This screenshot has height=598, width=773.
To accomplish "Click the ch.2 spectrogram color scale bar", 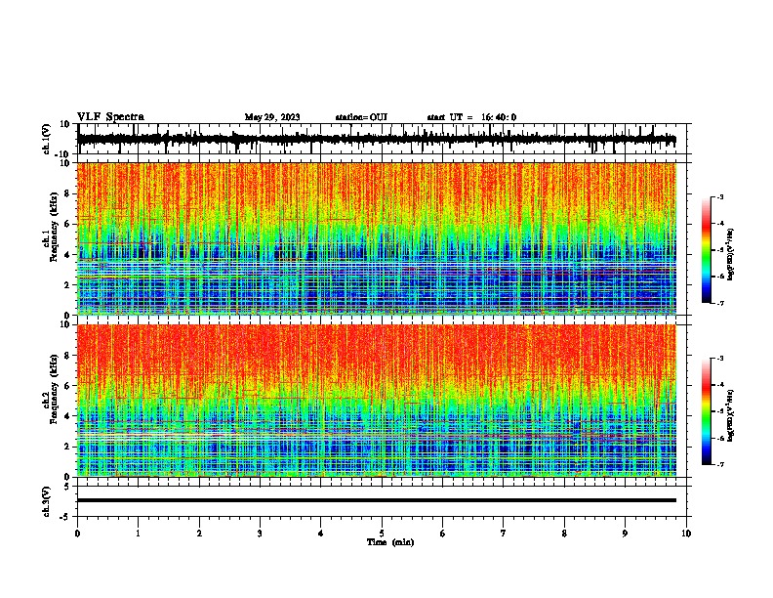I will (707, 411).
